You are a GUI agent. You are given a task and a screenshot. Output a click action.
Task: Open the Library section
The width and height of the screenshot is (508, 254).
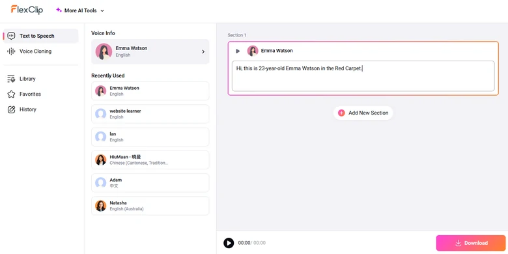point(40,79)
